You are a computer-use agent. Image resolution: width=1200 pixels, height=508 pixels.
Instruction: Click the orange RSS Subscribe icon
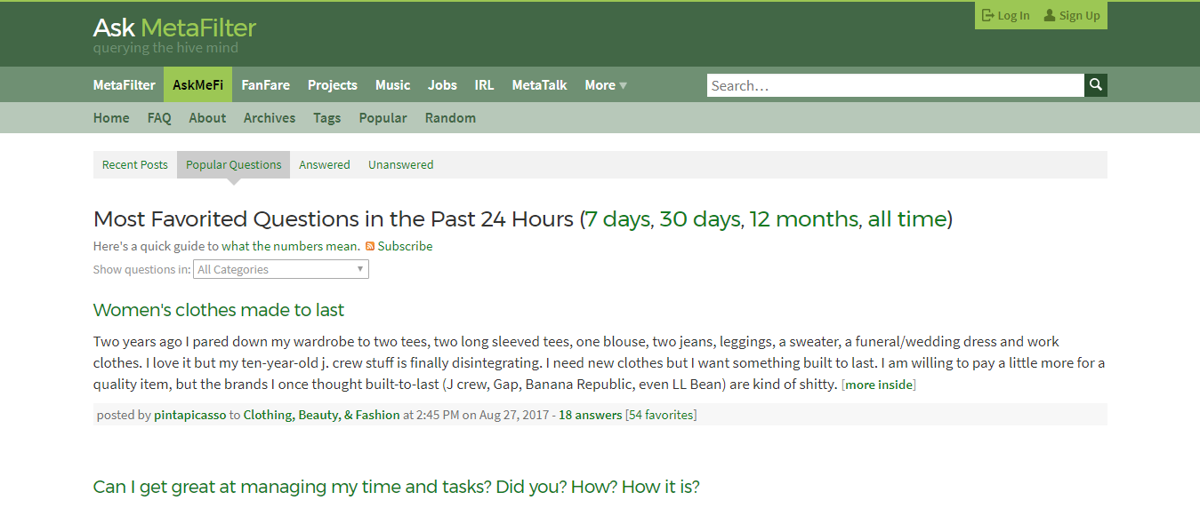[370, 247]
